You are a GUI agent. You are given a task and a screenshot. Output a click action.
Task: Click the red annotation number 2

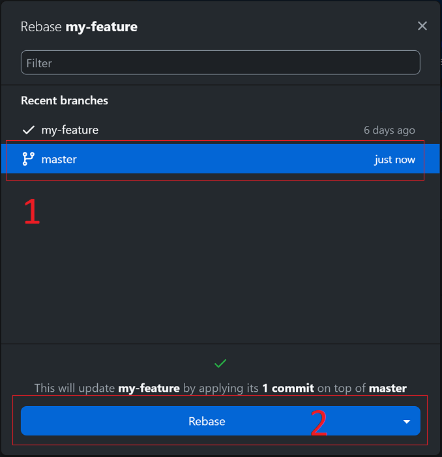[x=319, y=422]
